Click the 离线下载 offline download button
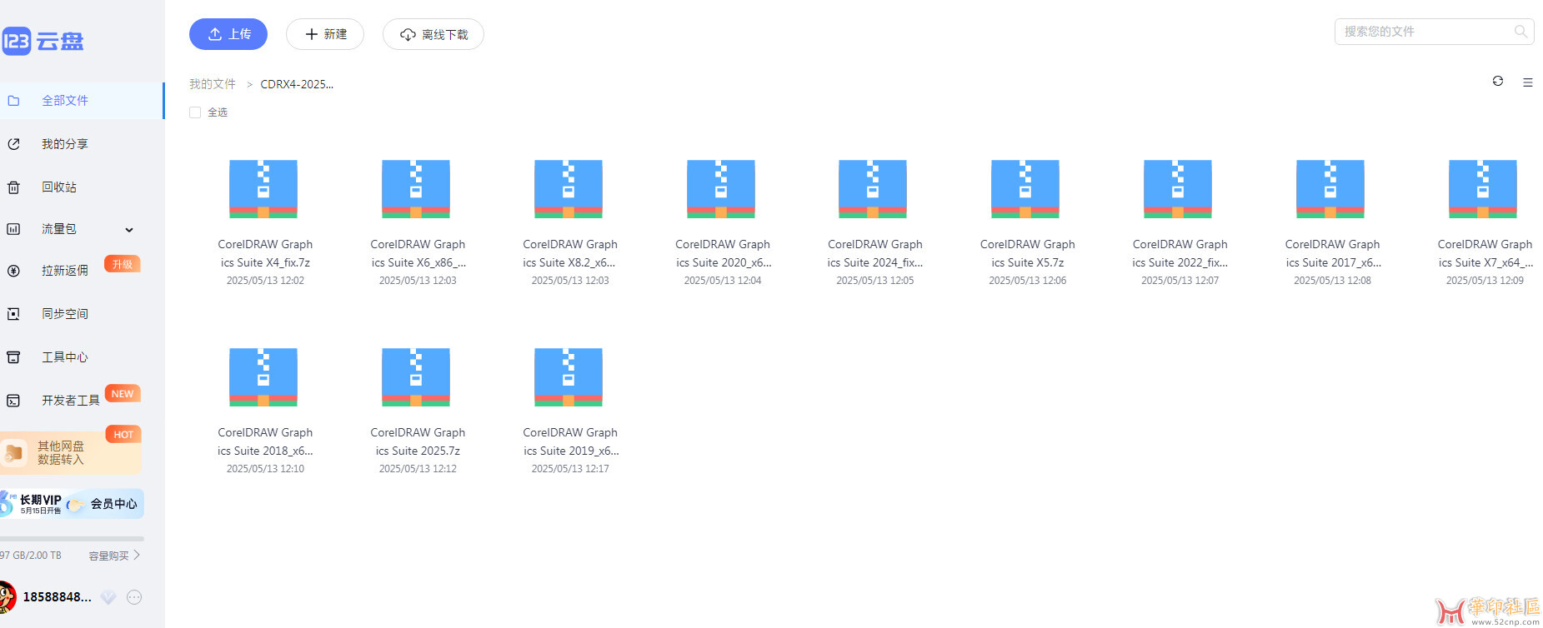 (433, 34)
